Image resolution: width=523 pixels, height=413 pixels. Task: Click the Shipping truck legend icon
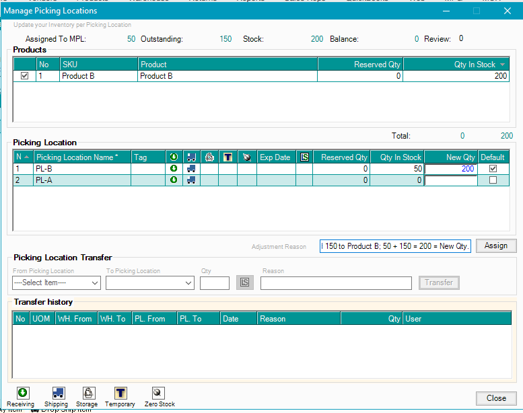58,393
